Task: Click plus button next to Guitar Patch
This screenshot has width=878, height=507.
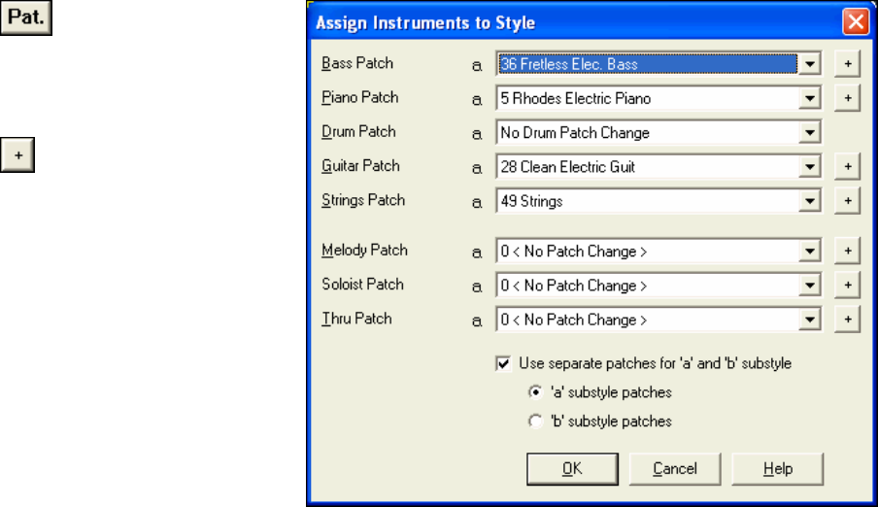Action: 847,166
